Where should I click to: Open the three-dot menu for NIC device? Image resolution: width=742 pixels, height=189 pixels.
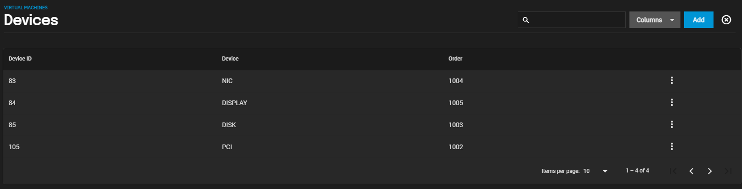tap(672, 81)
